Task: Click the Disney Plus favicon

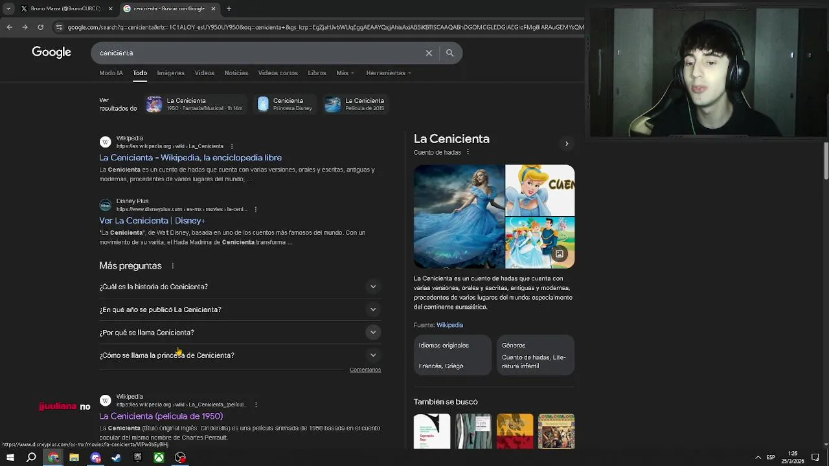Action: coord(105,205)
